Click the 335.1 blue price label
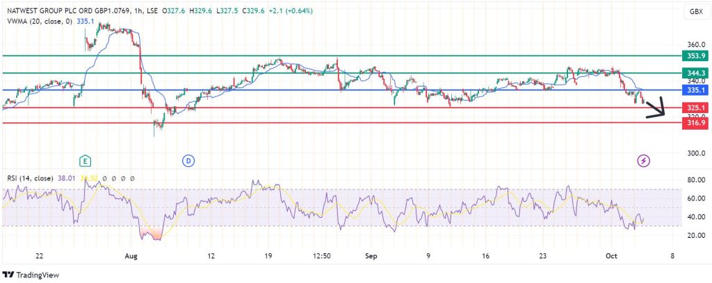The image size is (712, 283). [695, 90]
